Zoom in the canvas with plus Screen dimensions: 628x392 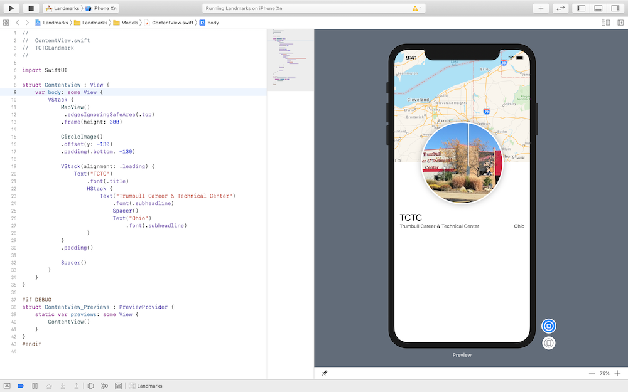click(x=617, y=373)
